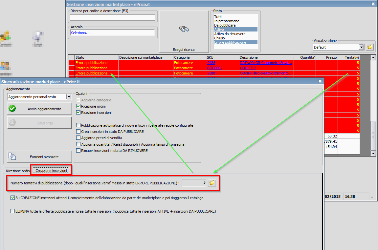
Task: Open the folder icon beside Visualizzazione dropdown
Action: coord(370,47)
